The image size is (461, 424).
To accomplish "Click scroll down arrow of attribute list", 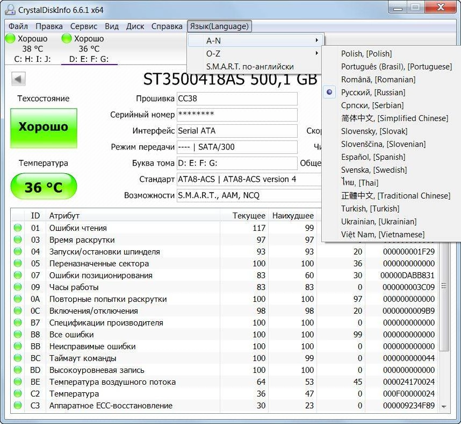I will (444, 406).
